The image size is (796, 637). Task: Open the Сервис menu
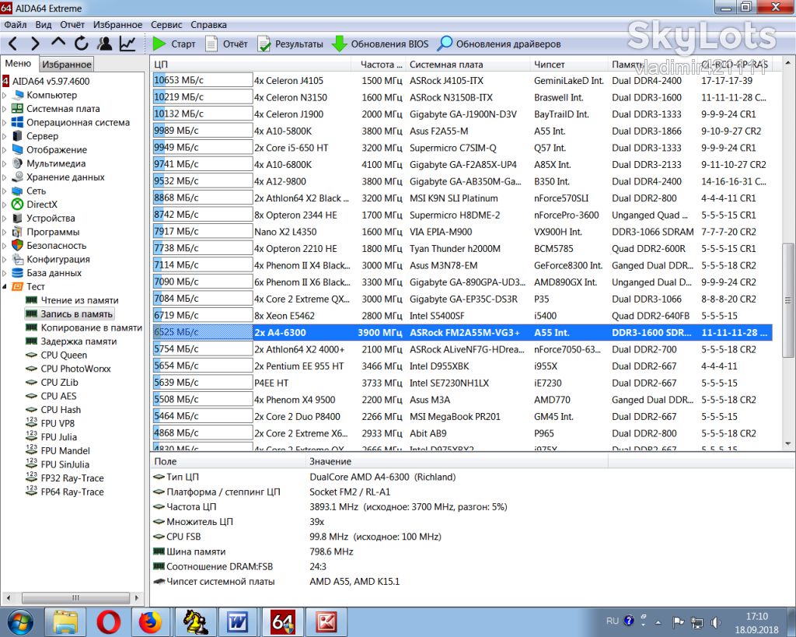pyautogui.click(x=166, y=24)
